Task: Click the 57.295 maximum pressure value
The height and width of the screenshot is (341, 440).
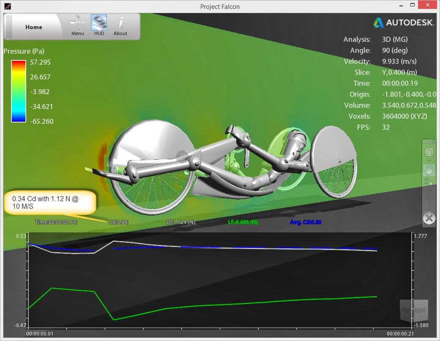Action: (40, 62)
